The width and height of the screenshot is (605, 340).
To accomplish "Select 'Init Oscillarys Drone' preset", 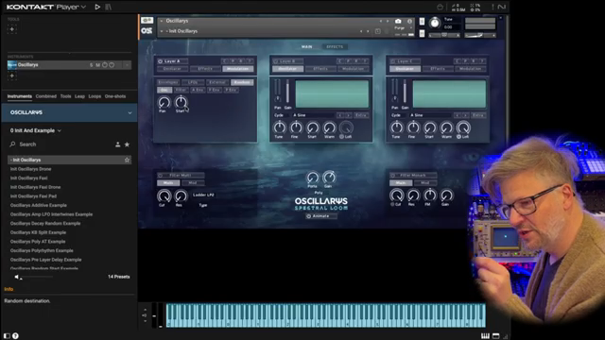I will click(30, 169).
